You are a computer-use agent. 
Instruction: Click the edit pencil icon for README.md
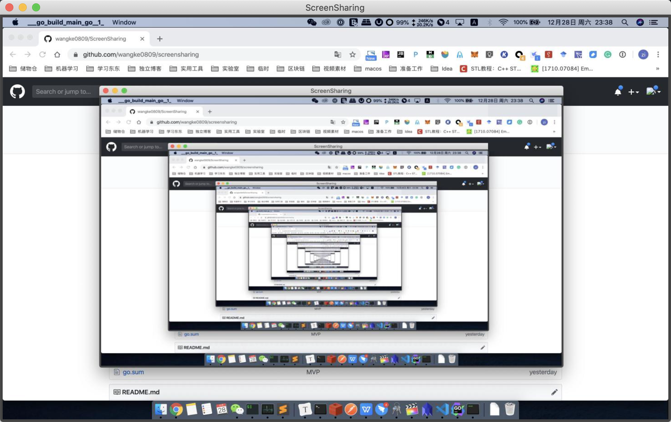(x=554, y=392)
